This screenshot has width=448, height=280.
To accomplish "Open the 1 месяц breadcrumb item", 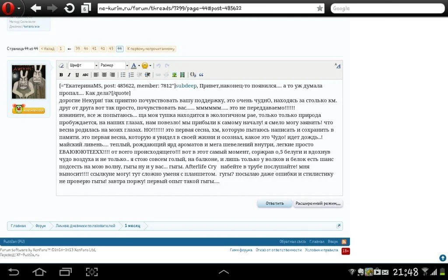I will (x=133, y=226).
